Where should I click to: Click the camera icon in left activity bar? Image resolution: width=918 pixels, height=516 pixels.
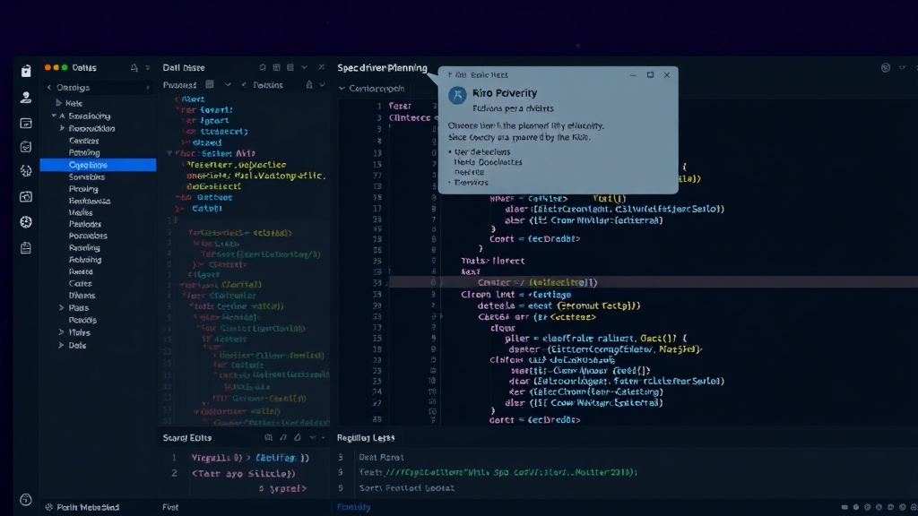coord(26,196)
